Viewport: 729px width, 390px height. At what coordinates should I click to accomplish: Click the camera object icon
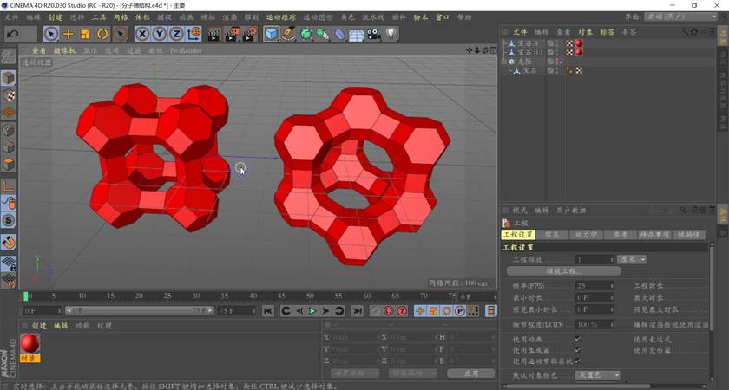pyautogui.click(x=373, y=34)
